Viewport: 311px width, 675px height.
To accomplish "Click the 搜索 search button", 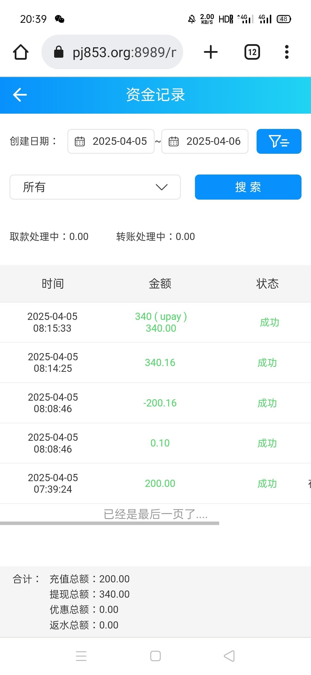I will click(248, 187).
